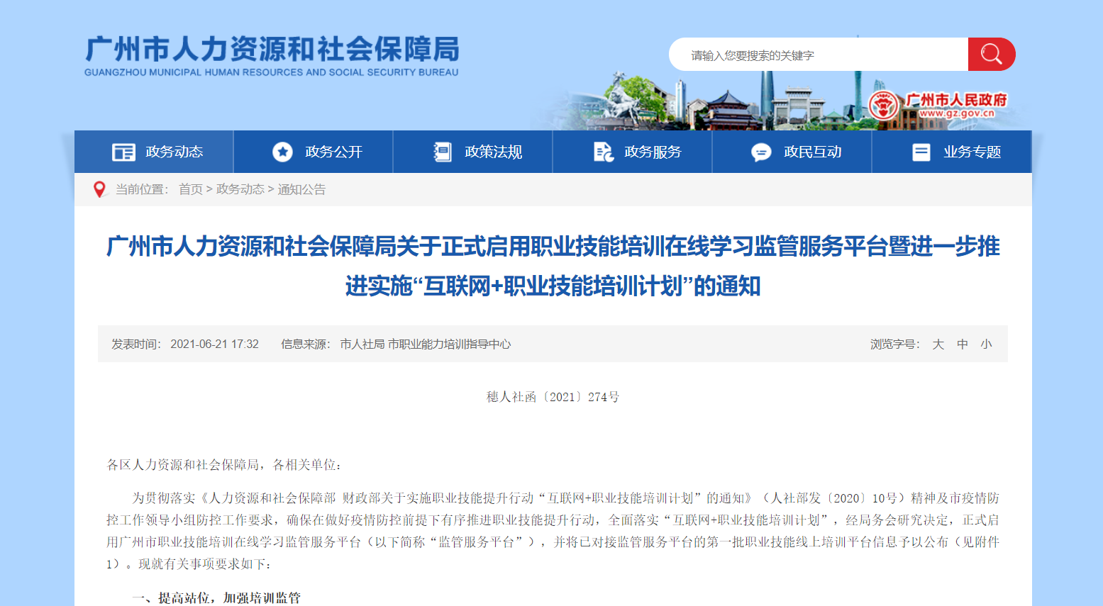The width and height of the screenshot is (1103, 606).
Task: Click the 业务专题 icon in navigation
Action: click(x=921, y=152)
